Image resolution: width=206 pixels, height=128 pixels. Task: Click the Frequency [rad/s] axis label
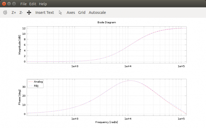107,122
